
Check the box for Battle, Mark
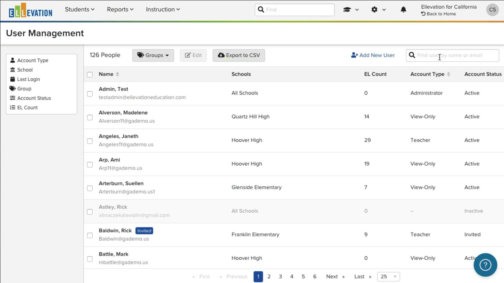90,259
